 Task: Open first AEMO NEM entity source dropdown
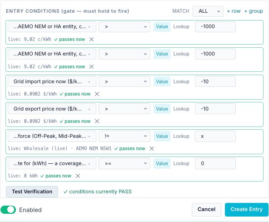52,27
